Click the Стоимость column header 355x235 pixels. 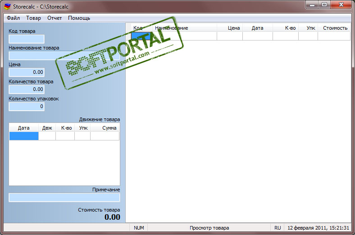(x=334, y=28)
